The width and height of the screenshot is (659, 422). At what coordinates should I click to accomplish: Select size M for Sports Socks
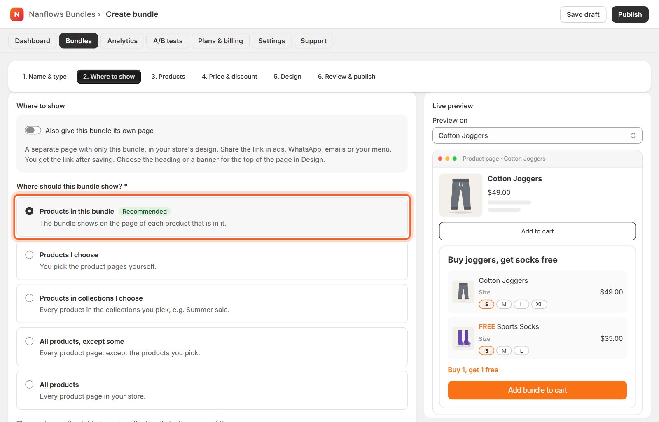504,351
